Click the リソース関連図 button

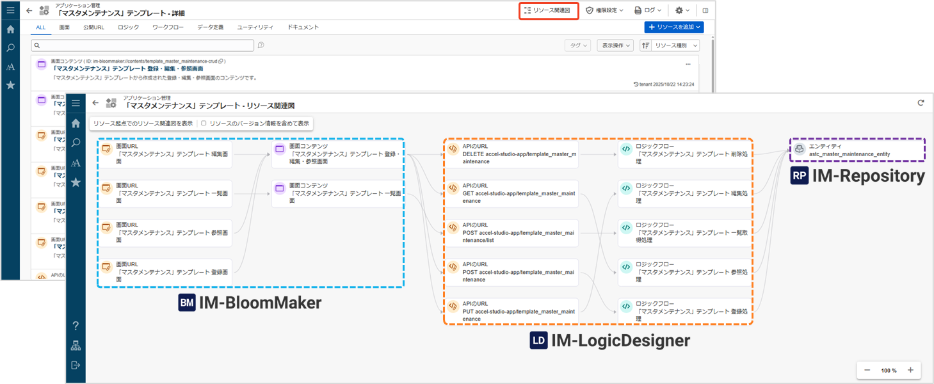pos(548,10)
